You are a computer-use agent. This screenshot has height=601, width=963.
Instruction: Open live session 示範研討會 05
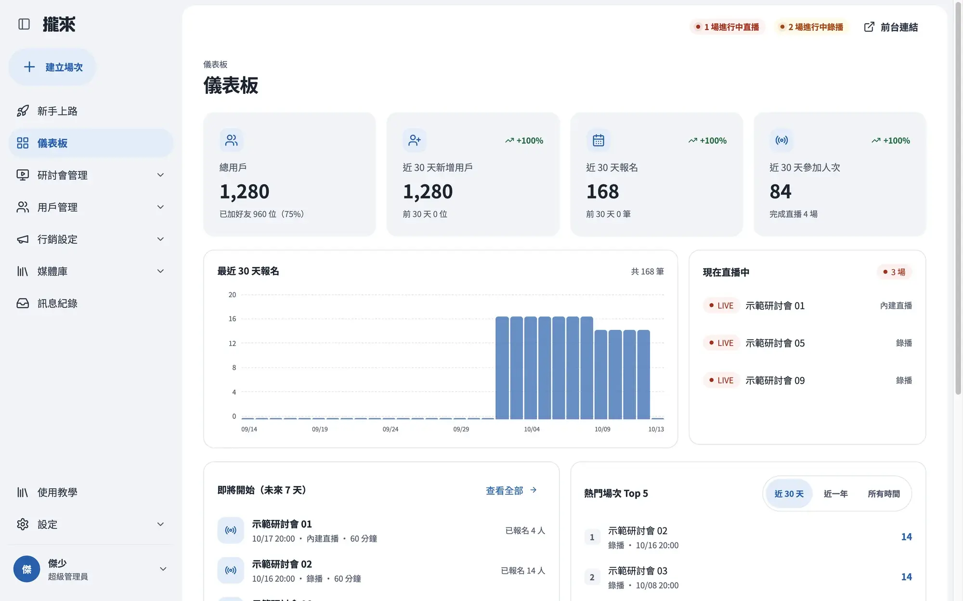pos(807,343)
